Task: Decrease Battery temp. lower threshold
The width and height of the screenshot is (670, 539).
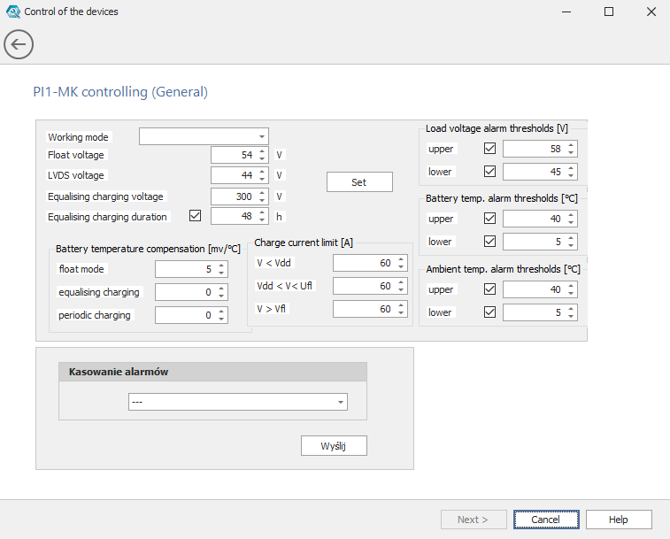Action: click(571, 246)
